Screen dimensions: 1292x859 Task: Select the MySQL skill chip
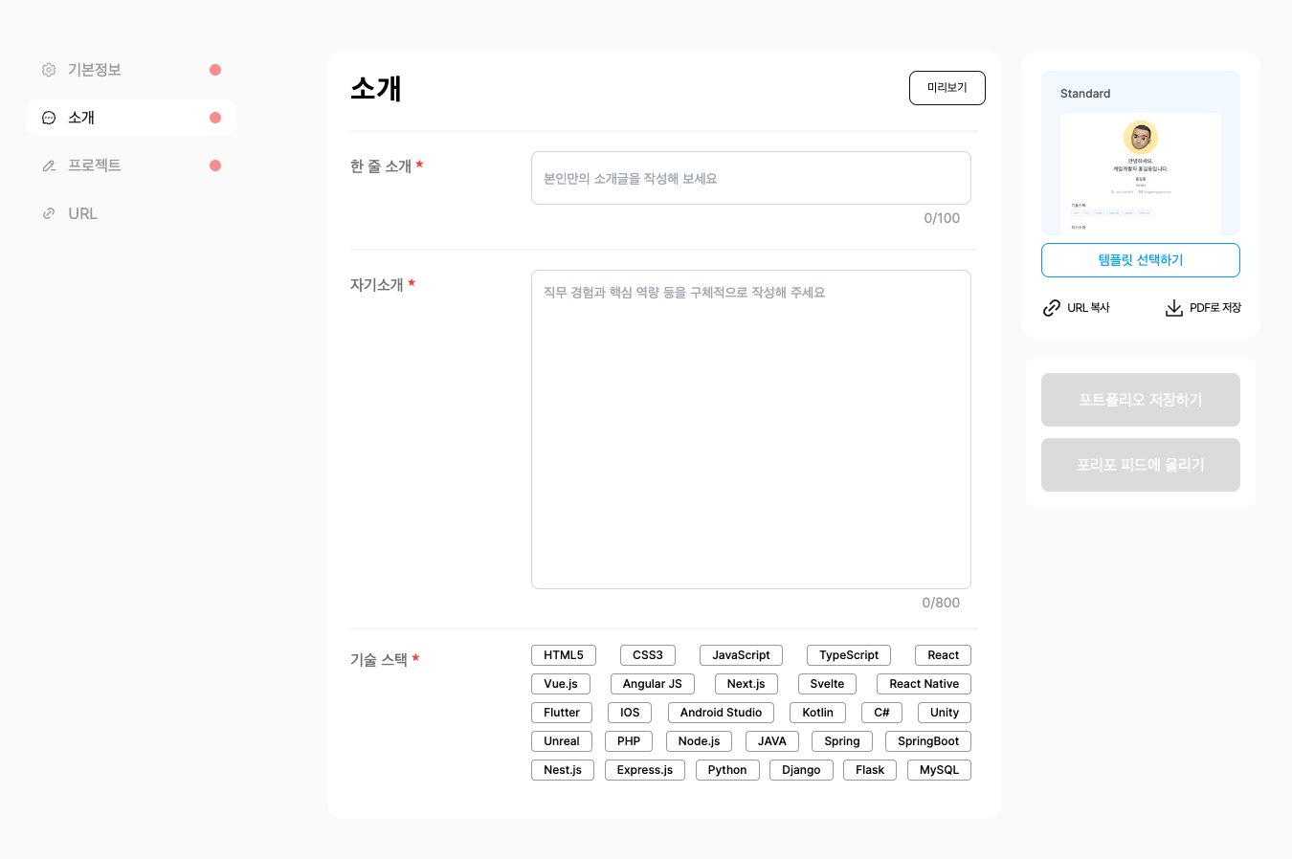coord(939,769)
